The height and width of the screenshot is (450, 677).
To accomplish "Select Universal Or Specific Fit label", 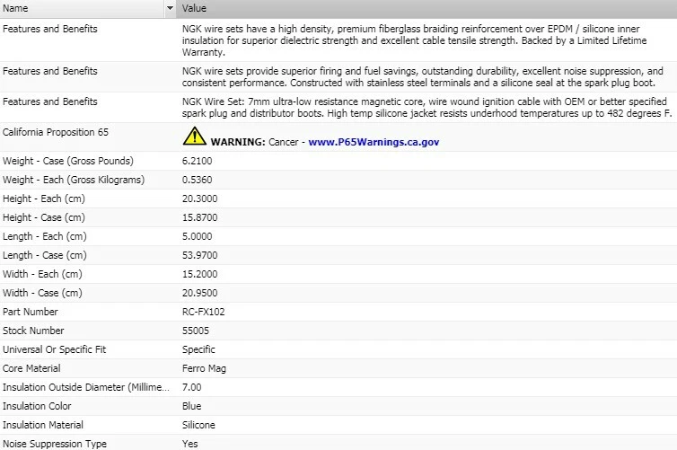I will pyautogui.click(x=54, y=349).
